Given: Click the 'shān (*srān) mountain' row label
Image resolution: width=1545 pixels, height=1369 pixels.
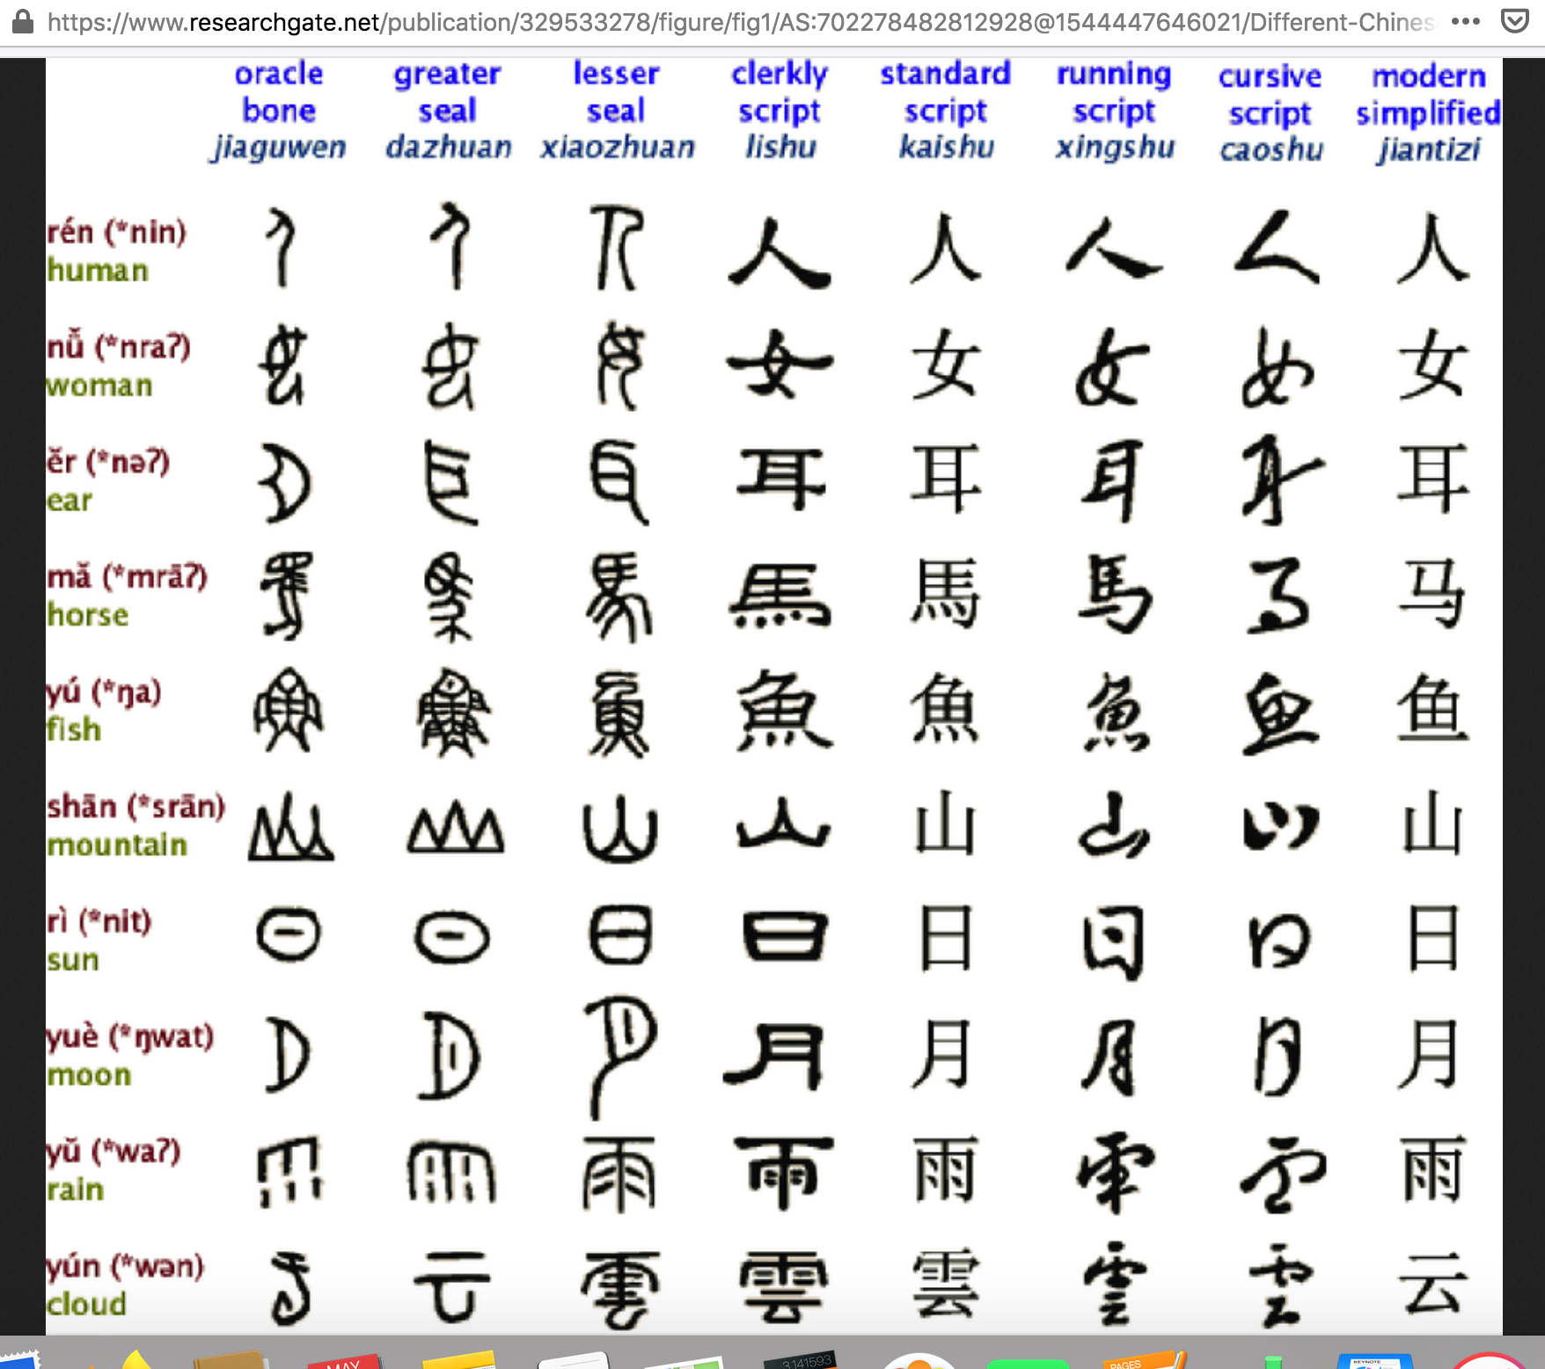Looking at the screenshot, I should point(136,825).
